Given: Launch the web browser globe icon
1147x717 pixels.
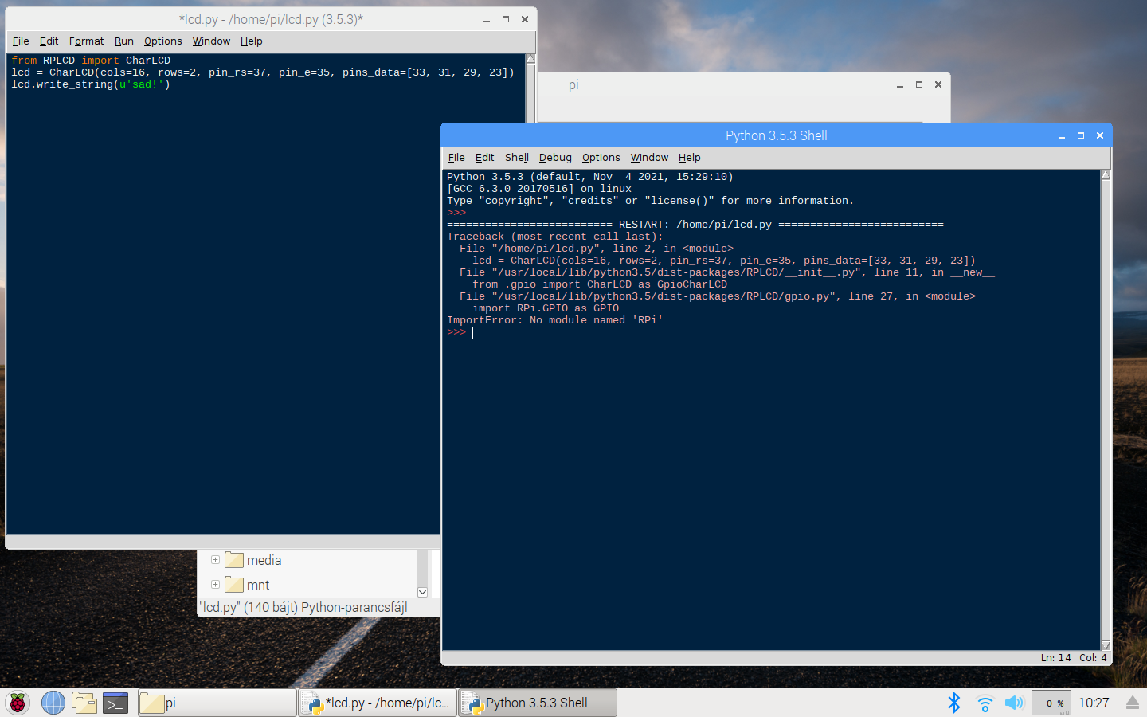Looking at the screenshot, I should 53,703.
